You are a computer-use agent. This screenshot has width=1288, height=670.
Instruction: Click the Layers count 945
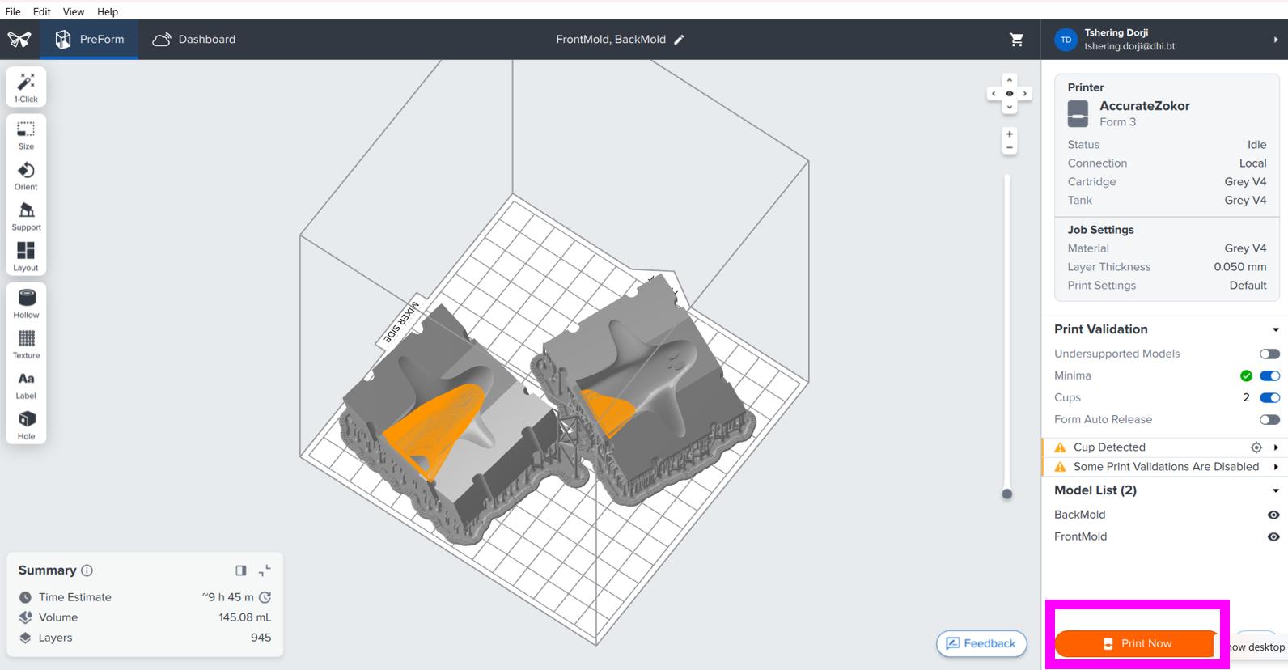click(261, 638)
